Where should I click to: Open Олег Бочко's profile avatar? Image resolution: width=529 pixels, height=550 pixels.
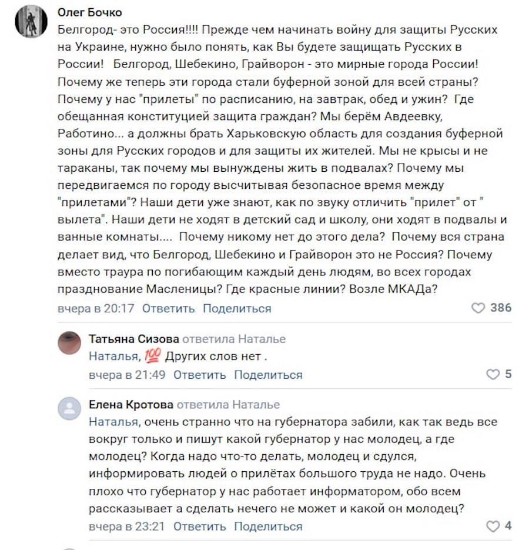(x=31, y=22)
